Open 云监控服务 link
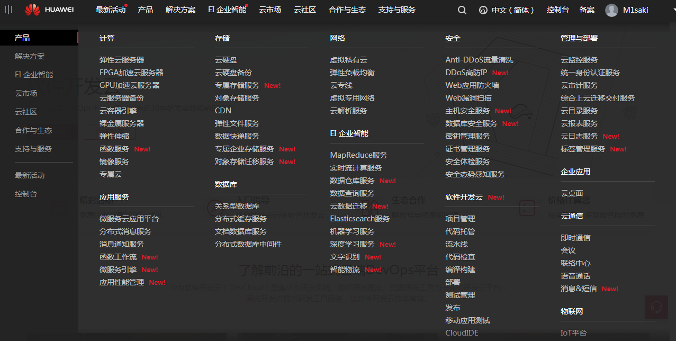This screenshot has width=676, height=341. tap(579, 60)
